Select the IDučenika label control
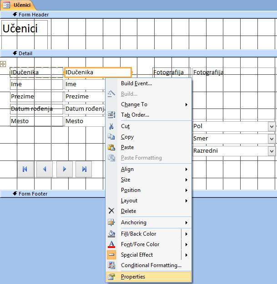 click(36, 72)
